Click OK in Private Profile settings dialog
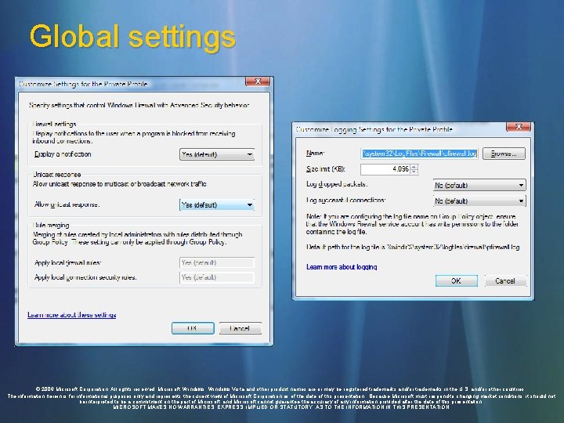 [193, 328]
